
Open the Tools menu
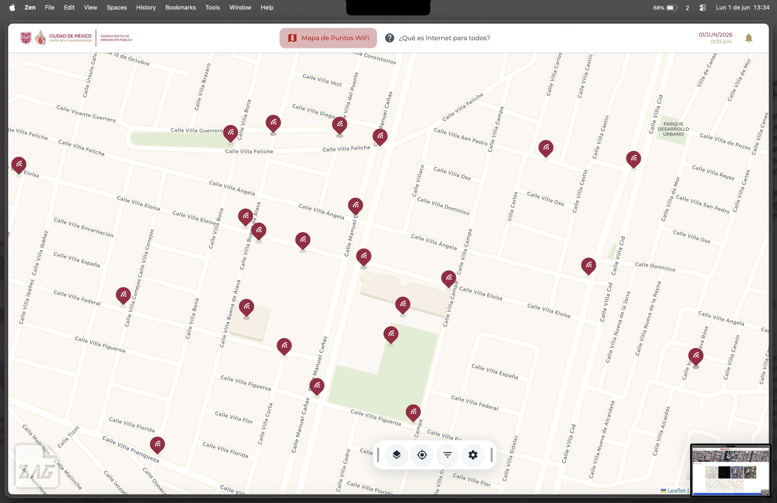tap(212, 7)
